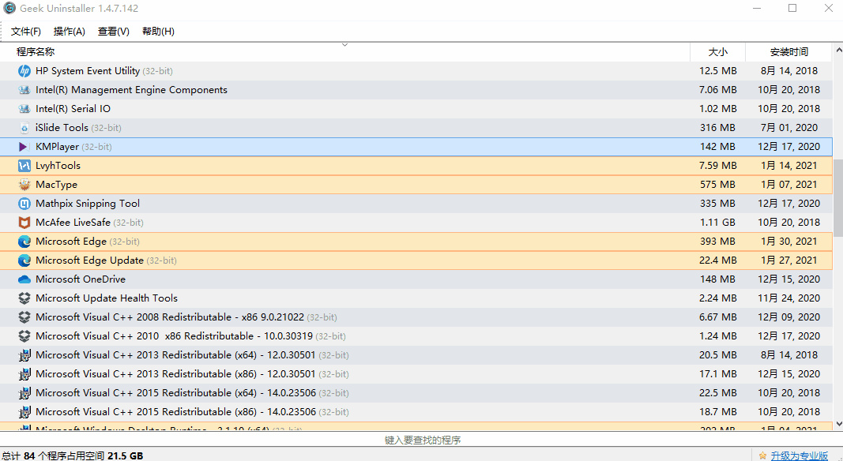Image resolution: width=843 pixels, height=461 pixels.
Task: Click the Microsoft Update Health Tools icon
Action: click(x=24, y=298)
